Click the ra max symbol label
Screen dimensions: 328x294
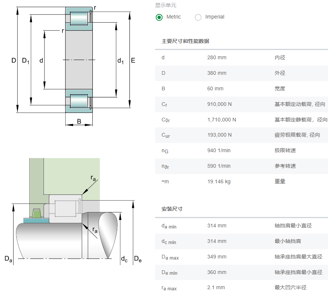169,288
